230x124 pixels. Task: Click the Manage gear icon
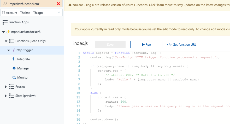pos(14,68)
